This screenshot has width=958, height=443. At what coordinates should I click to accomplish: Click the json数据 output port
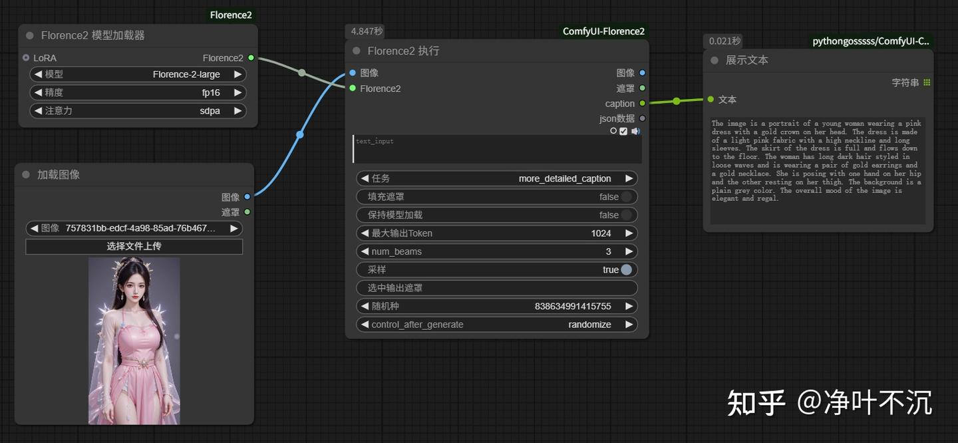(642, 118)
